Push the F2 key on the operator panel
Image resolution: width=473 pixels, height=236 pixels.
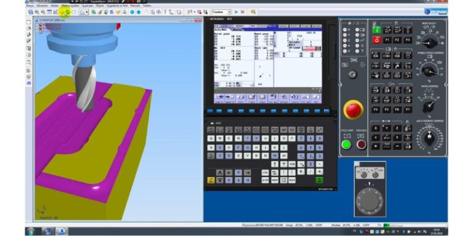[397, 40]
